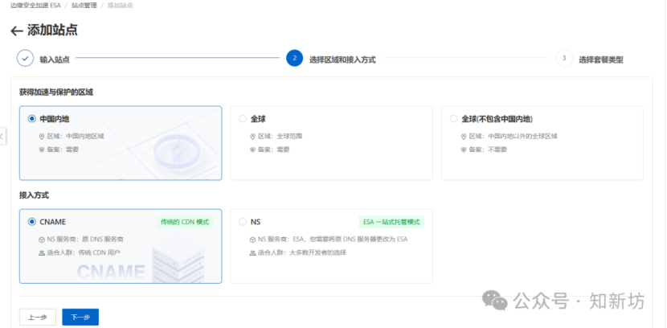667x328 pixels.
Task: Select the 中国内地 region radio button
Action: click(32, 118)
